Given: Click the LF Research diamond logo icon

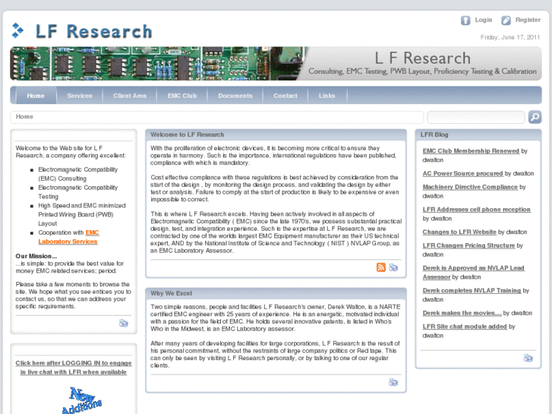Looking at the screenshot, I should (17, 30).
